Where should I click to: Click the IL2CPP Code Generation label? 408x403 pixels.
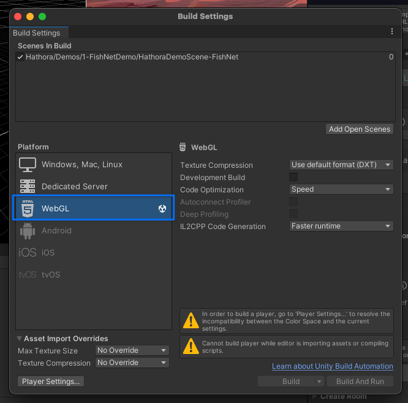pos(223,227)
